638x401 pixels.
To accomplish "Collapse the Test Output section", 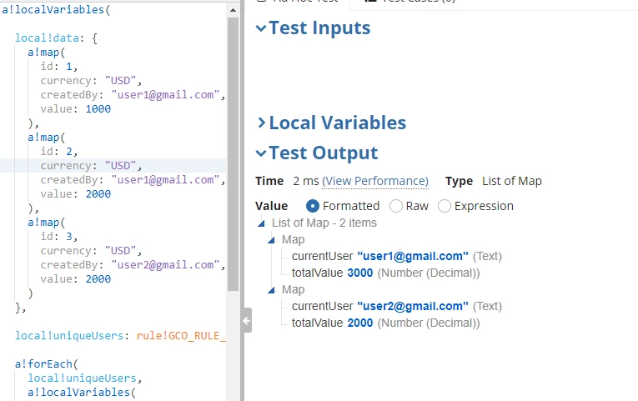I will tap(261, 153).
